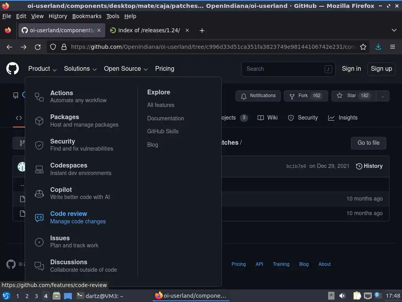Select the Packages cube icon
402x302 pixels.
coord(39,121)
